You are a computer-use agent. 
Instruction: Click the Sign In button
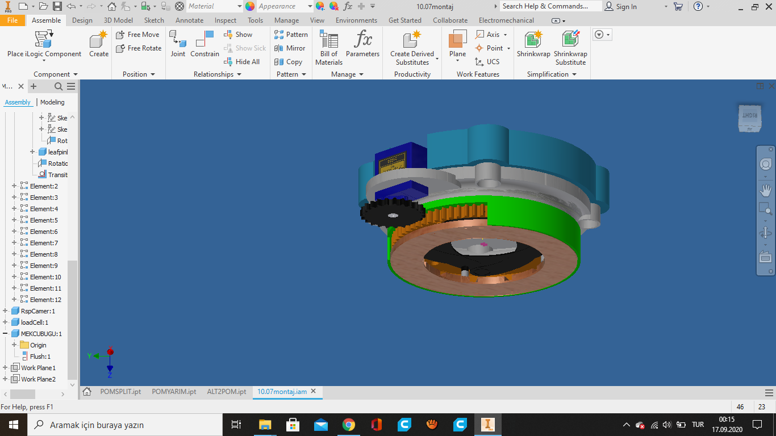click(625, 6)
